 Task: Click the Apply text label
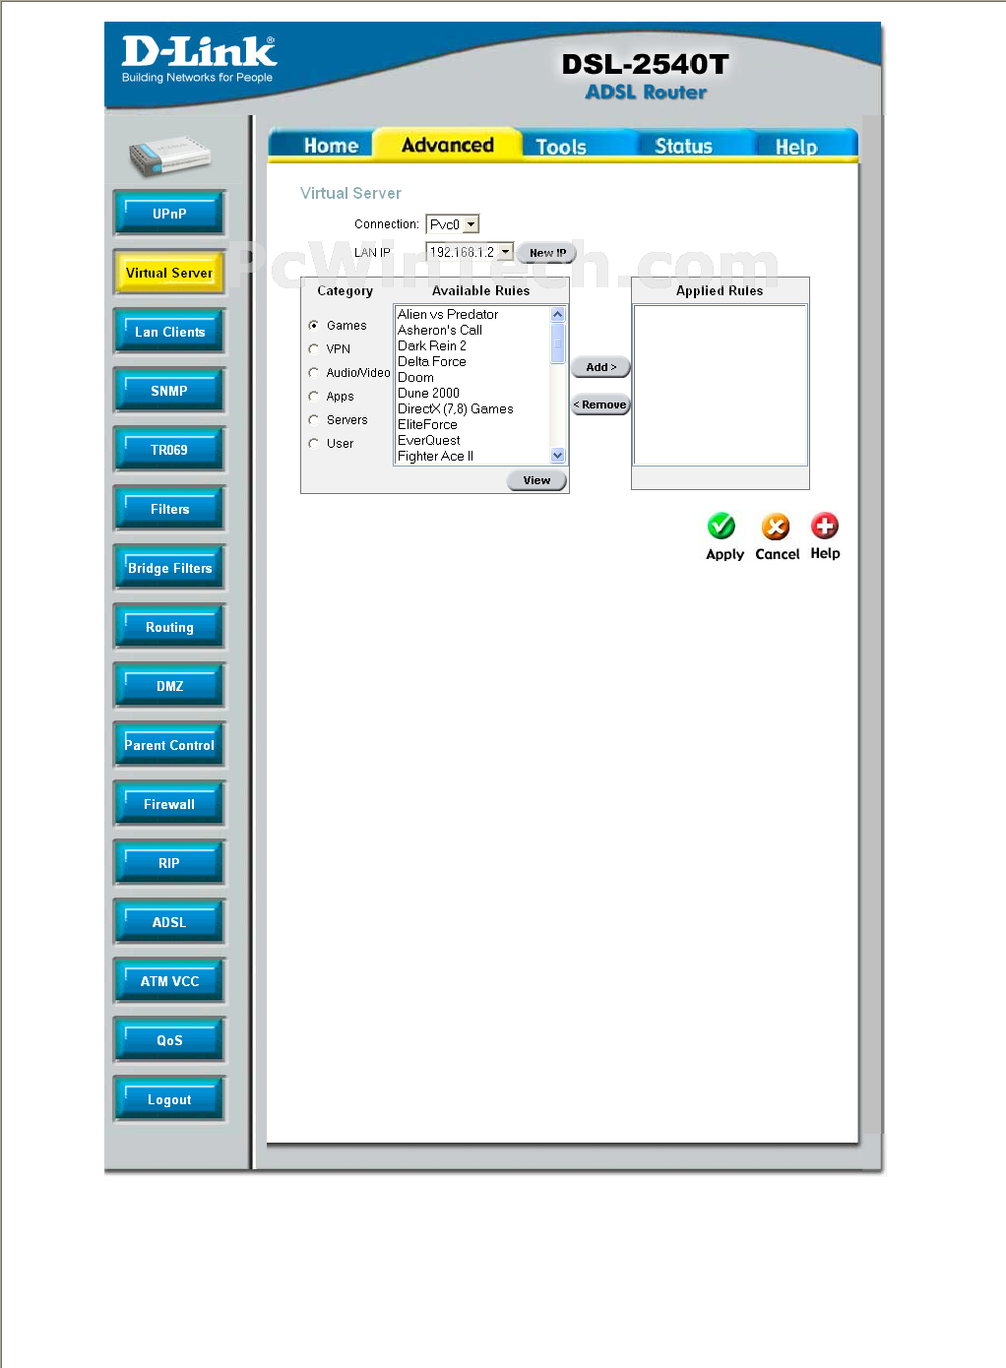tap(724, 554)
